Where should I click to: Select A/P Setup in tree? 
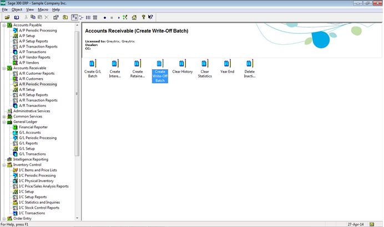click(27, 36)
